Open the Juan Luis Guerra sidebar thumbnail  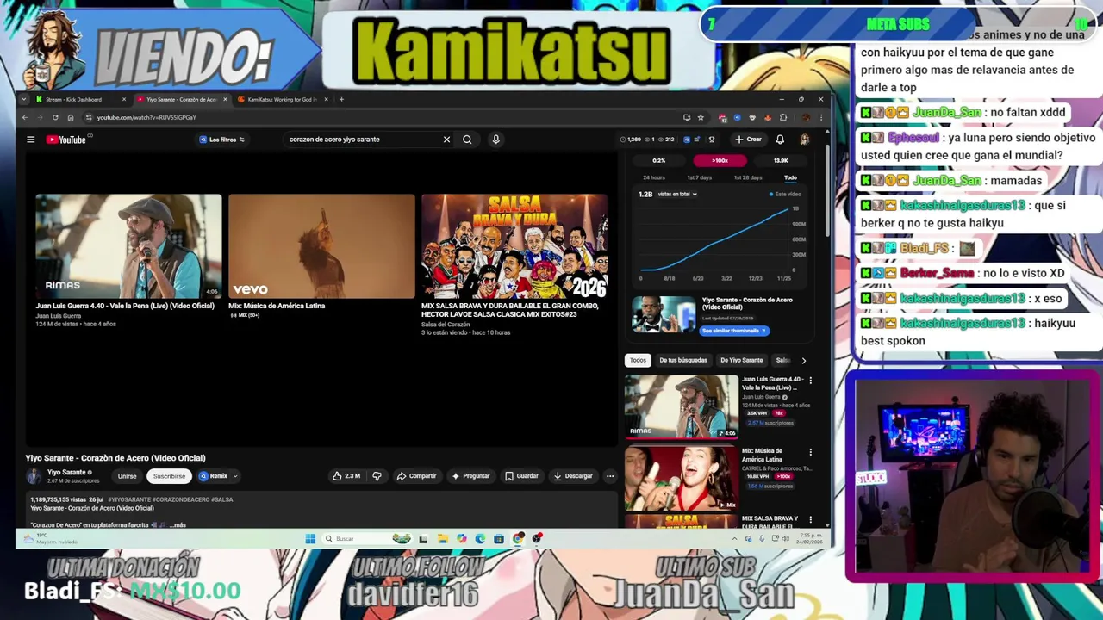682,406
